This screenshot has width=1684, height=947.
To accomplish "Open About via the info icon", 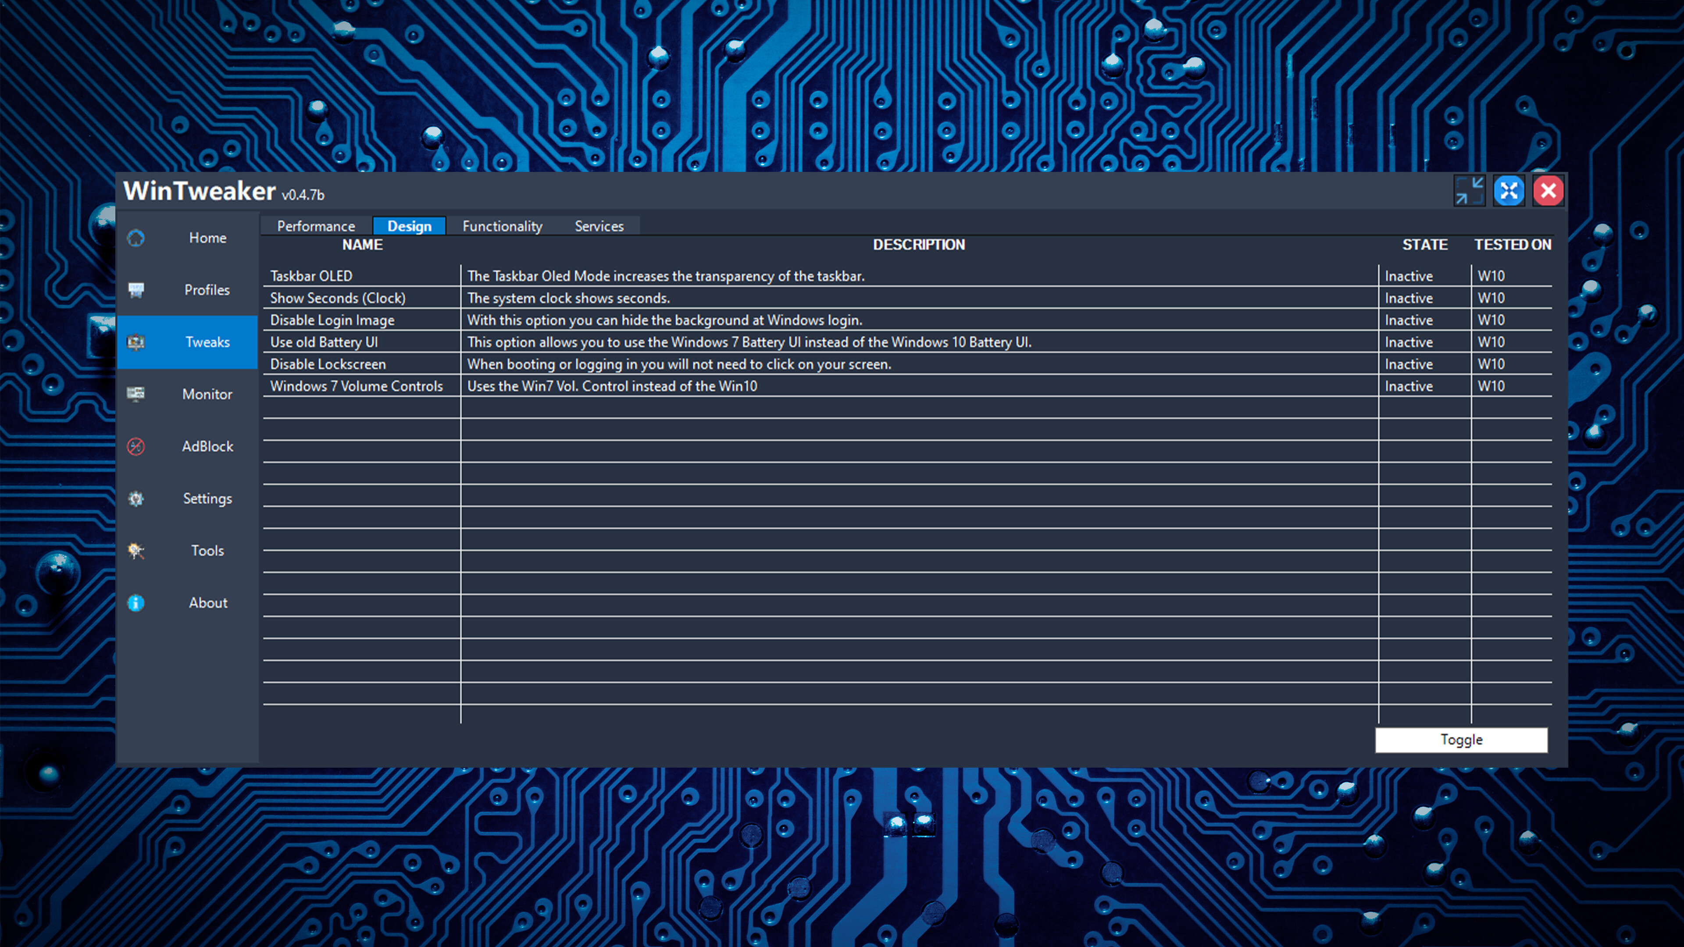I will click(x=136, y=602).
